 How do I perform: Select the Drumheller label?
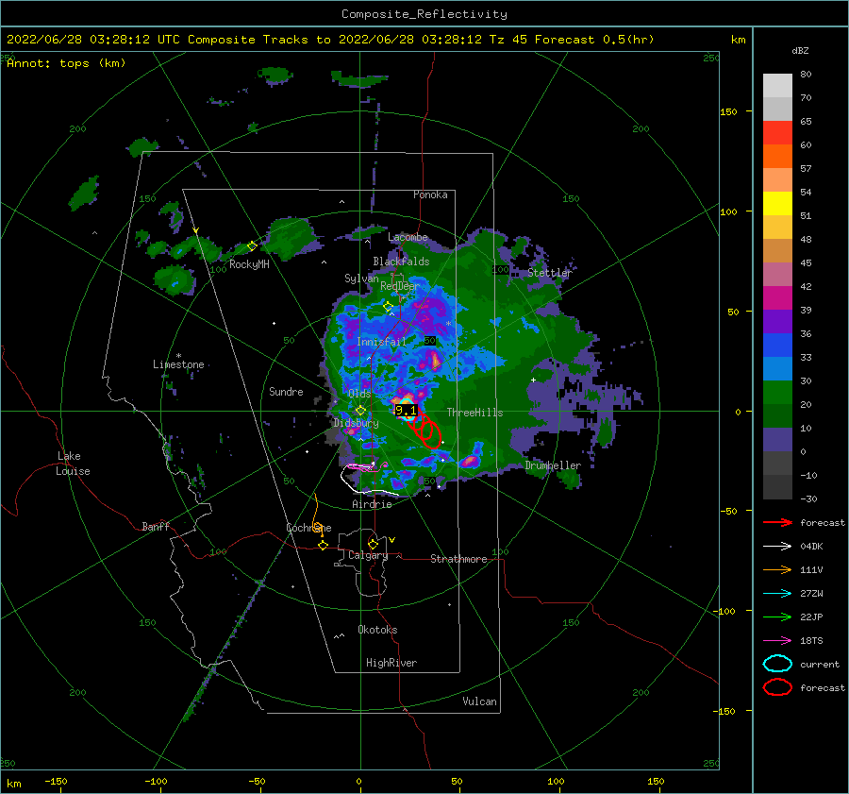[553, 465]
